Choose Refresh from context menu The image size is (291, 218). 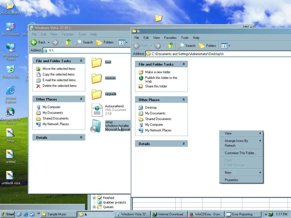[x=241, y=146]
